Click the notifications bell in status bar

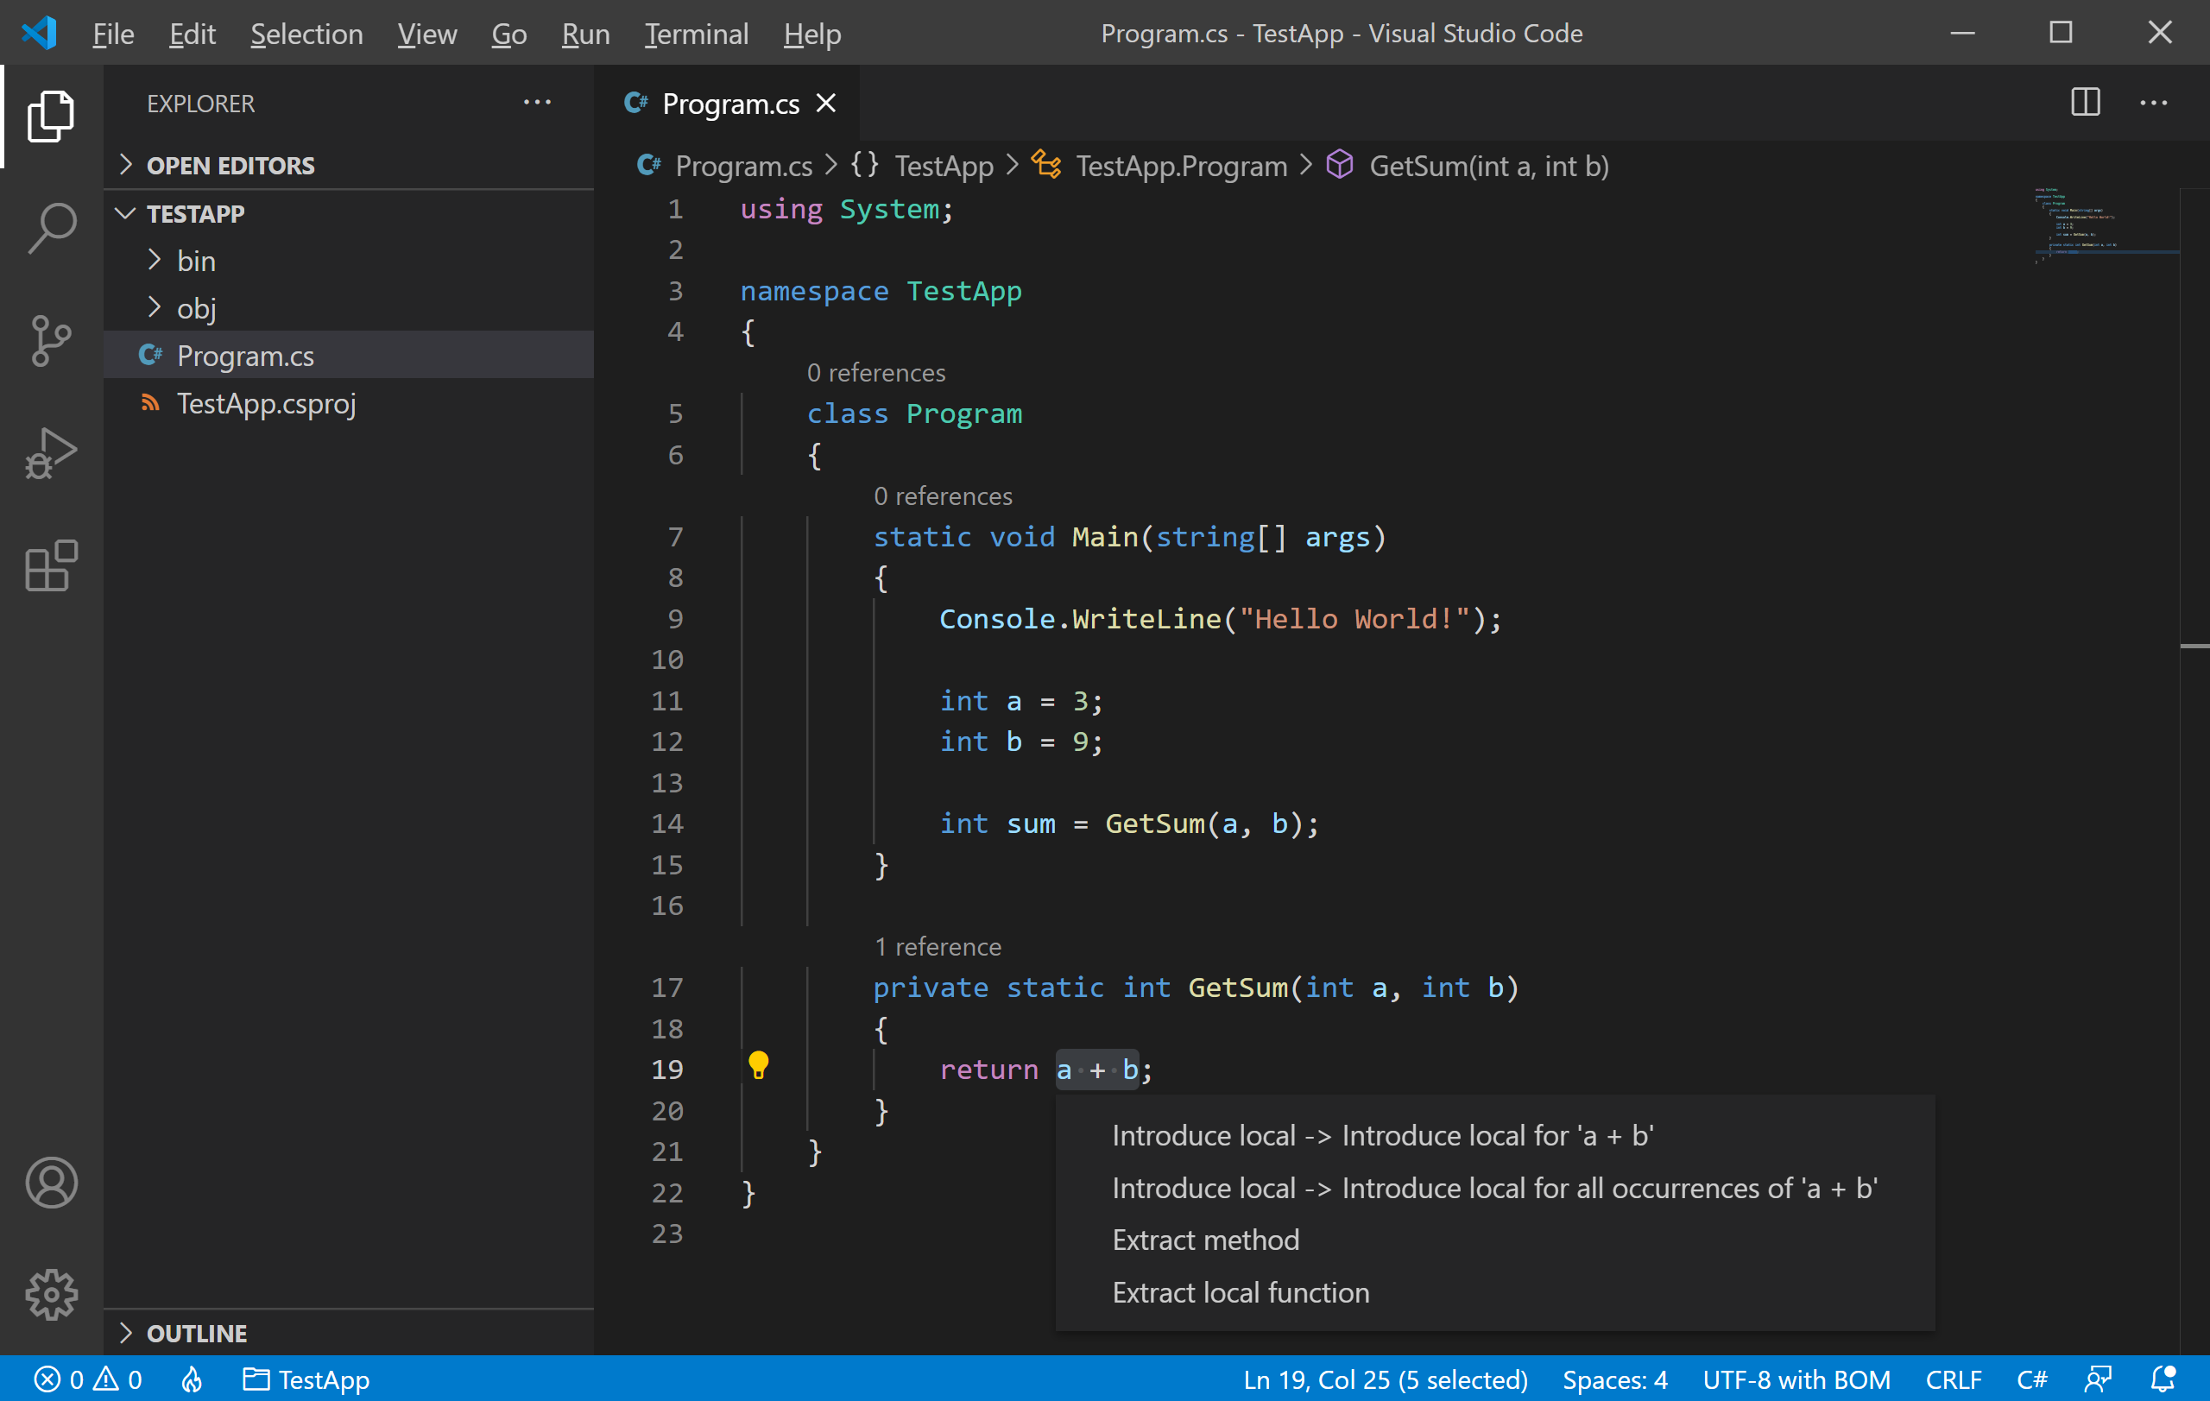click(x=2163, y=1379)
